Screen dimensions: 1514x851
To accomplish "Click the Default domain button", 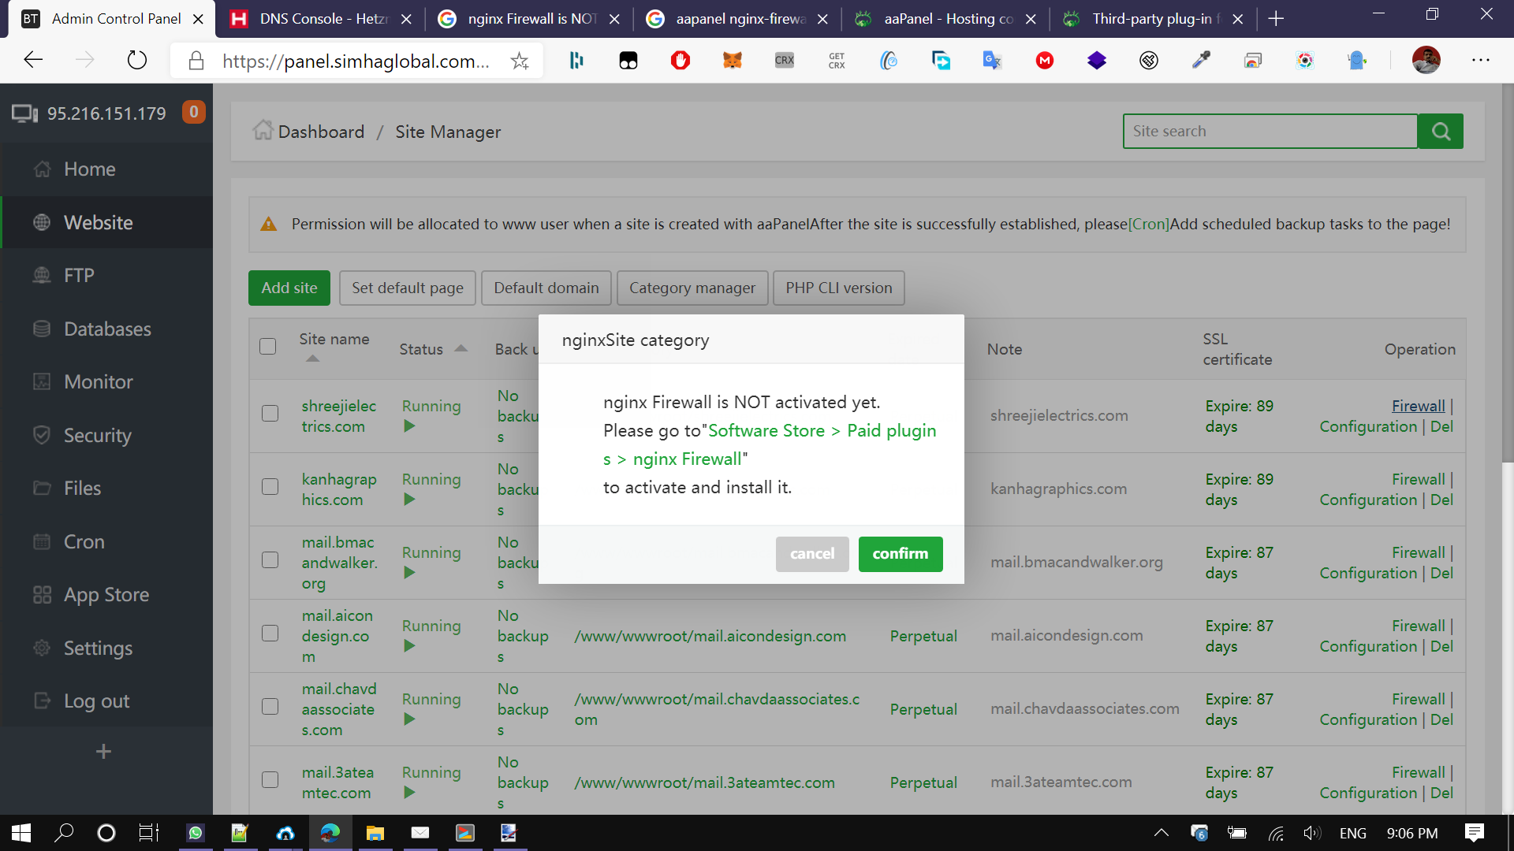I will (x=546, y=288).
